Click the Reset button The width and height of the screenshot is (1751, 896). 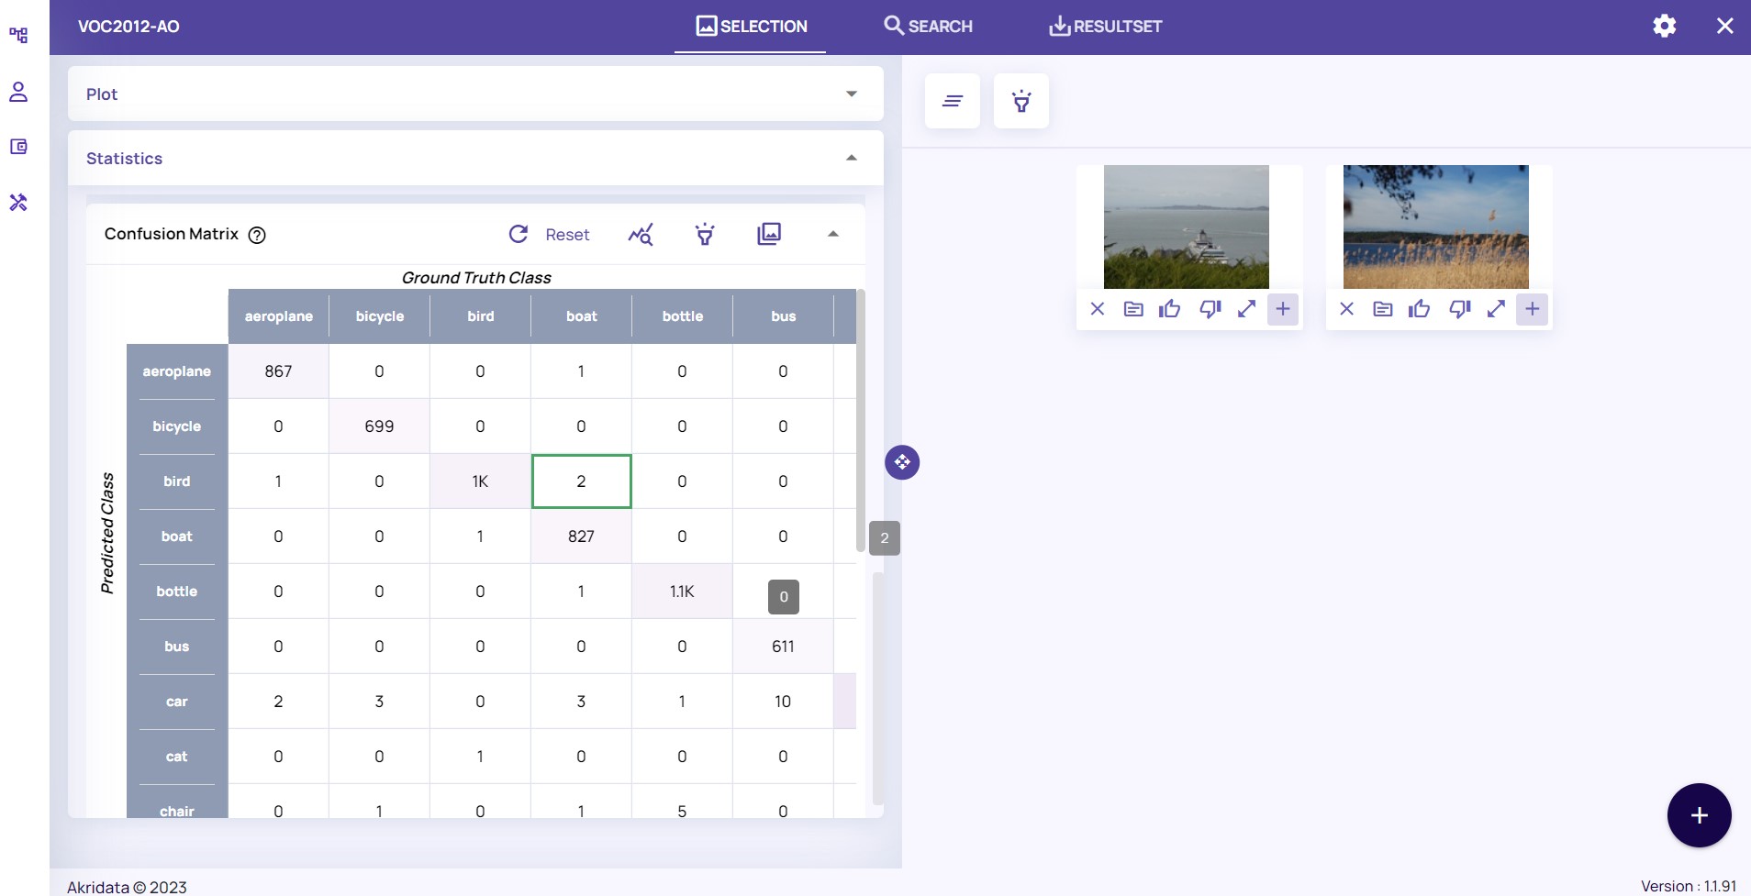(549, 235)
